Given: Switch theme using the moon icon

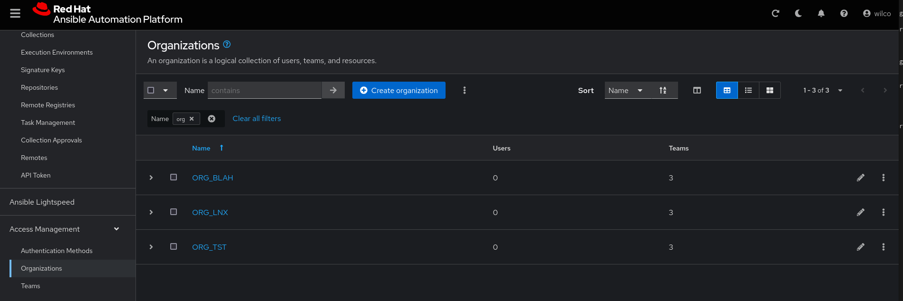Looking at the screenshot, I should 798,13.
